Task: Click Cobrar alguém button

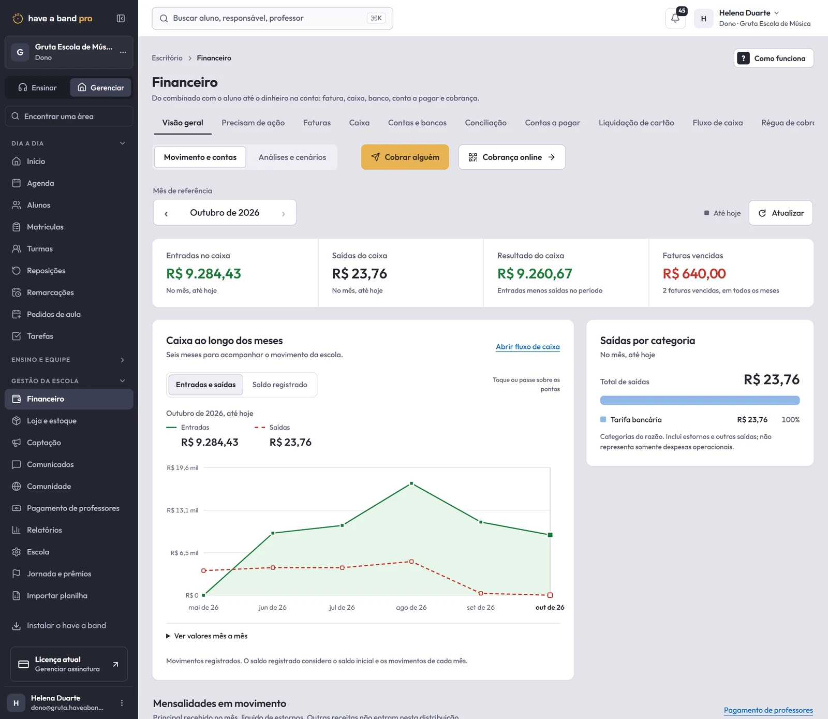Action: click(405, 157)
